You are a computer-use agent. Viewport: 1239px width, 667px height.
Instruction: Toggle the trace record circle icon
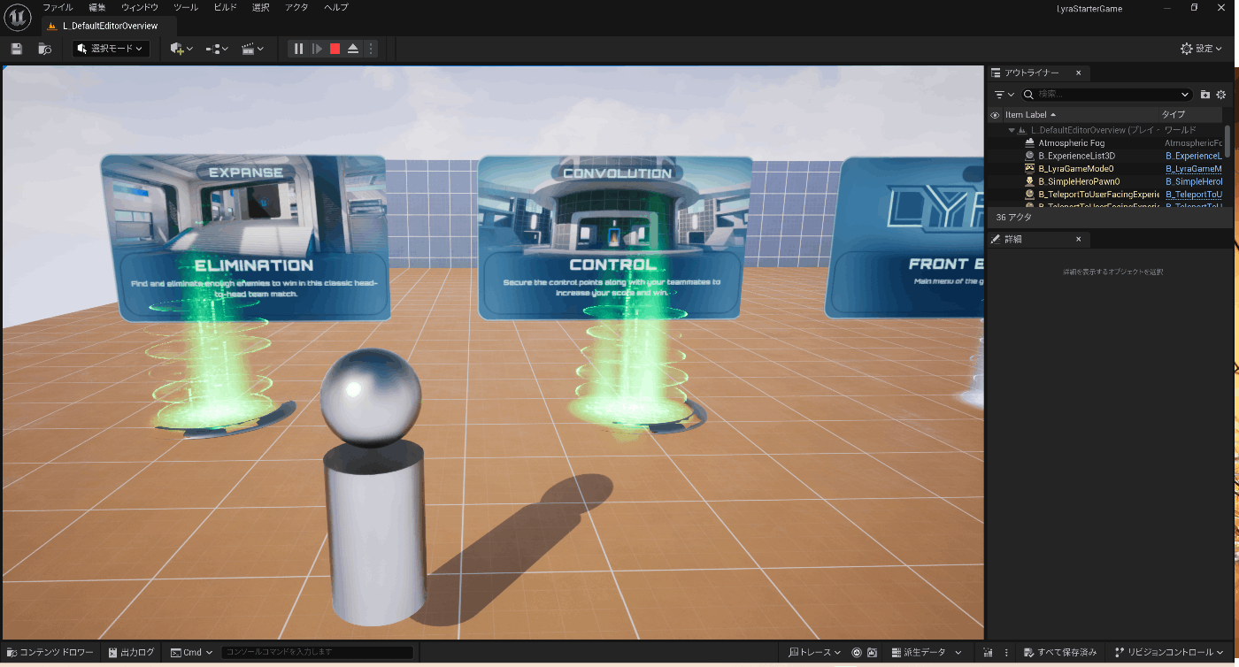(x=857, y=652)
